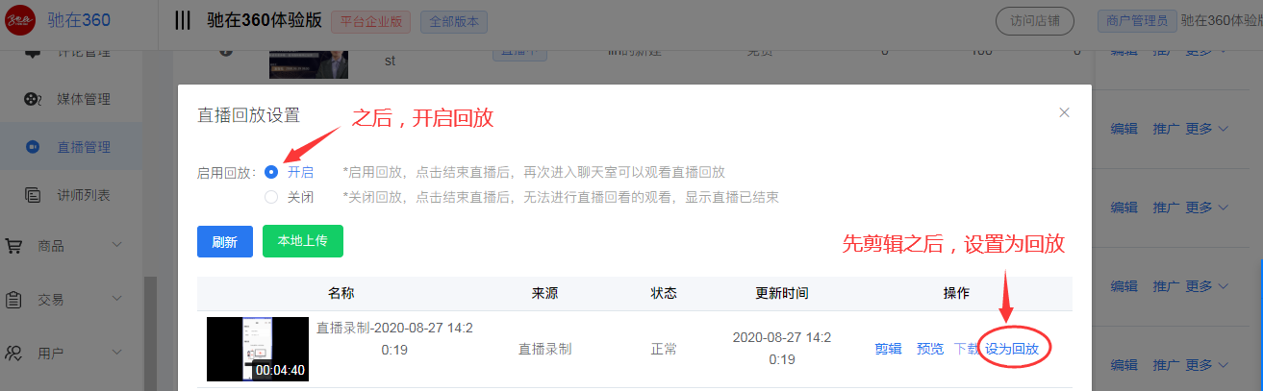Click the 驰在360 round logo icon
This screenshot has height=391, width=1263.
(20, 19)
